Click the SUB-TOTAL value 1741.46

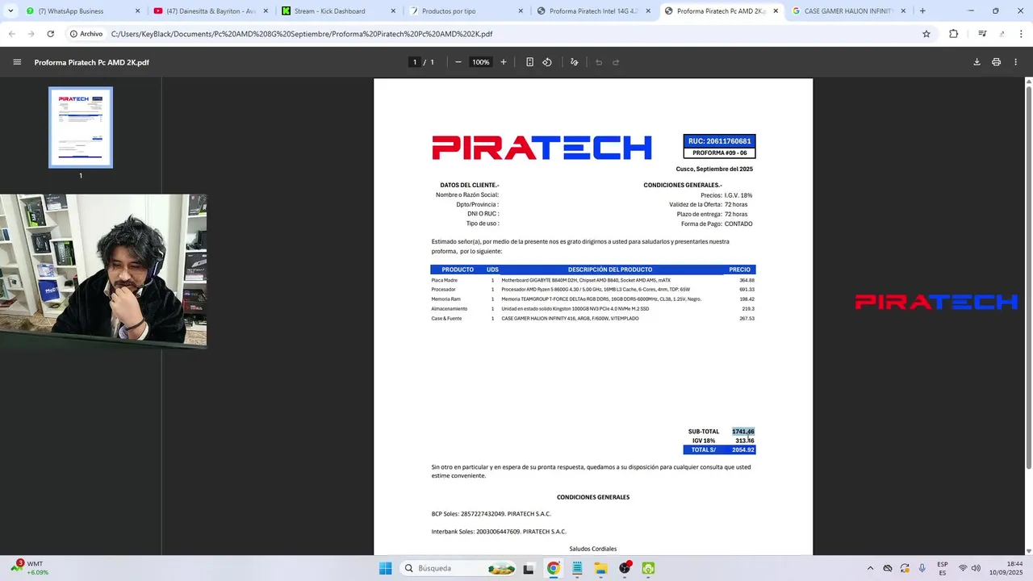pyautogui.click(x=743, y=432)
